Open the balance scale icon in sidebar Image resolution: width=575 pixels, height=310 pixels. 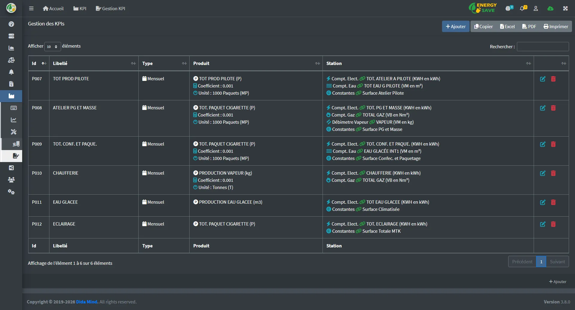click(11, 60)
